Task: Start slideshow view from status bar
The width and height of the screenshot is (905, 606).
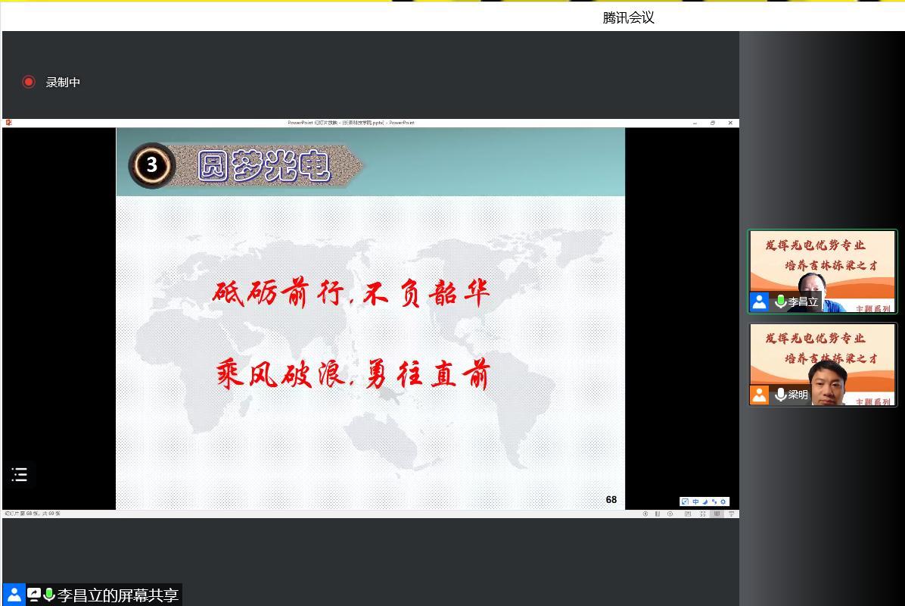Action: [731, 514]
